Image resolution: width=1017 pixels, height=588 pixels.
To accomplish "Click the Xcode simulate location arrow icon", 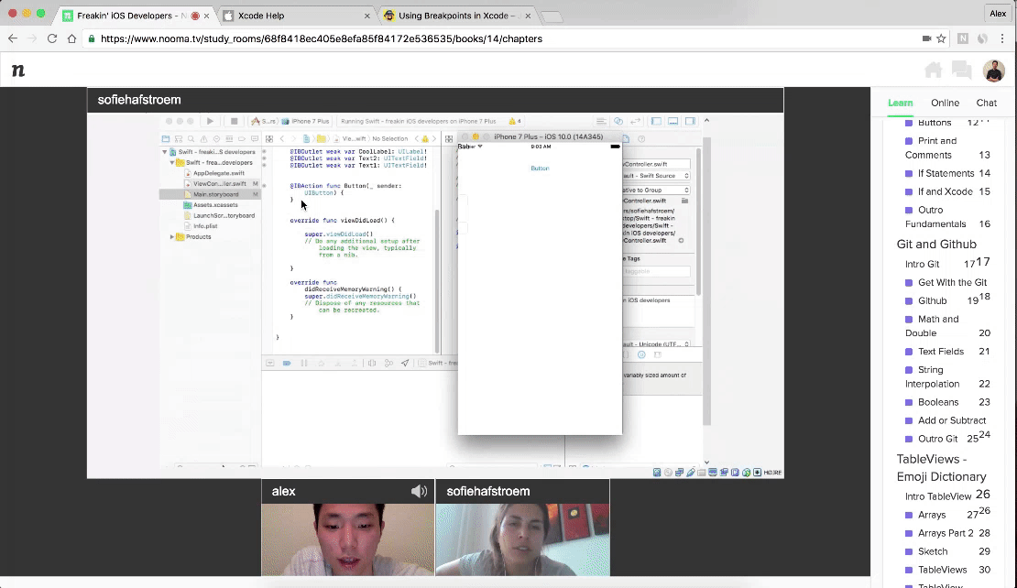I will [405, 363].
